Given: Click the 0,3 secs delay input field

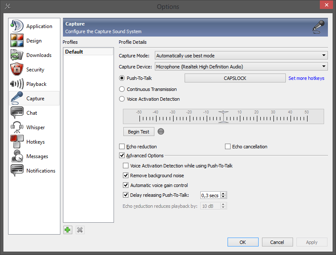Looking at the screenshot, I should (211, 195).
